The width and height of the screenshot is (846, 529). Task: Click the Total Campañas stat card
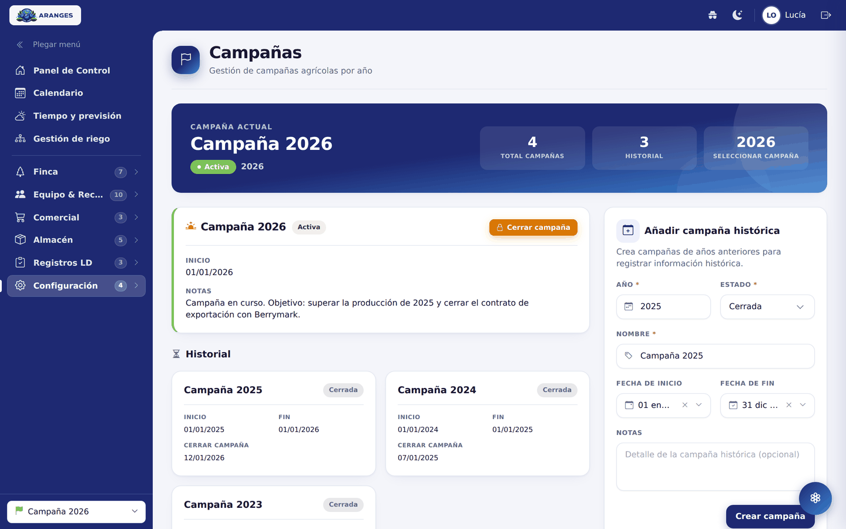point(532,148)
